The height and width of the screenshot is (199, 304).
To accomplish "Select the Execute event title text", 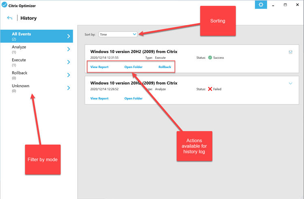I will (134, 51).
